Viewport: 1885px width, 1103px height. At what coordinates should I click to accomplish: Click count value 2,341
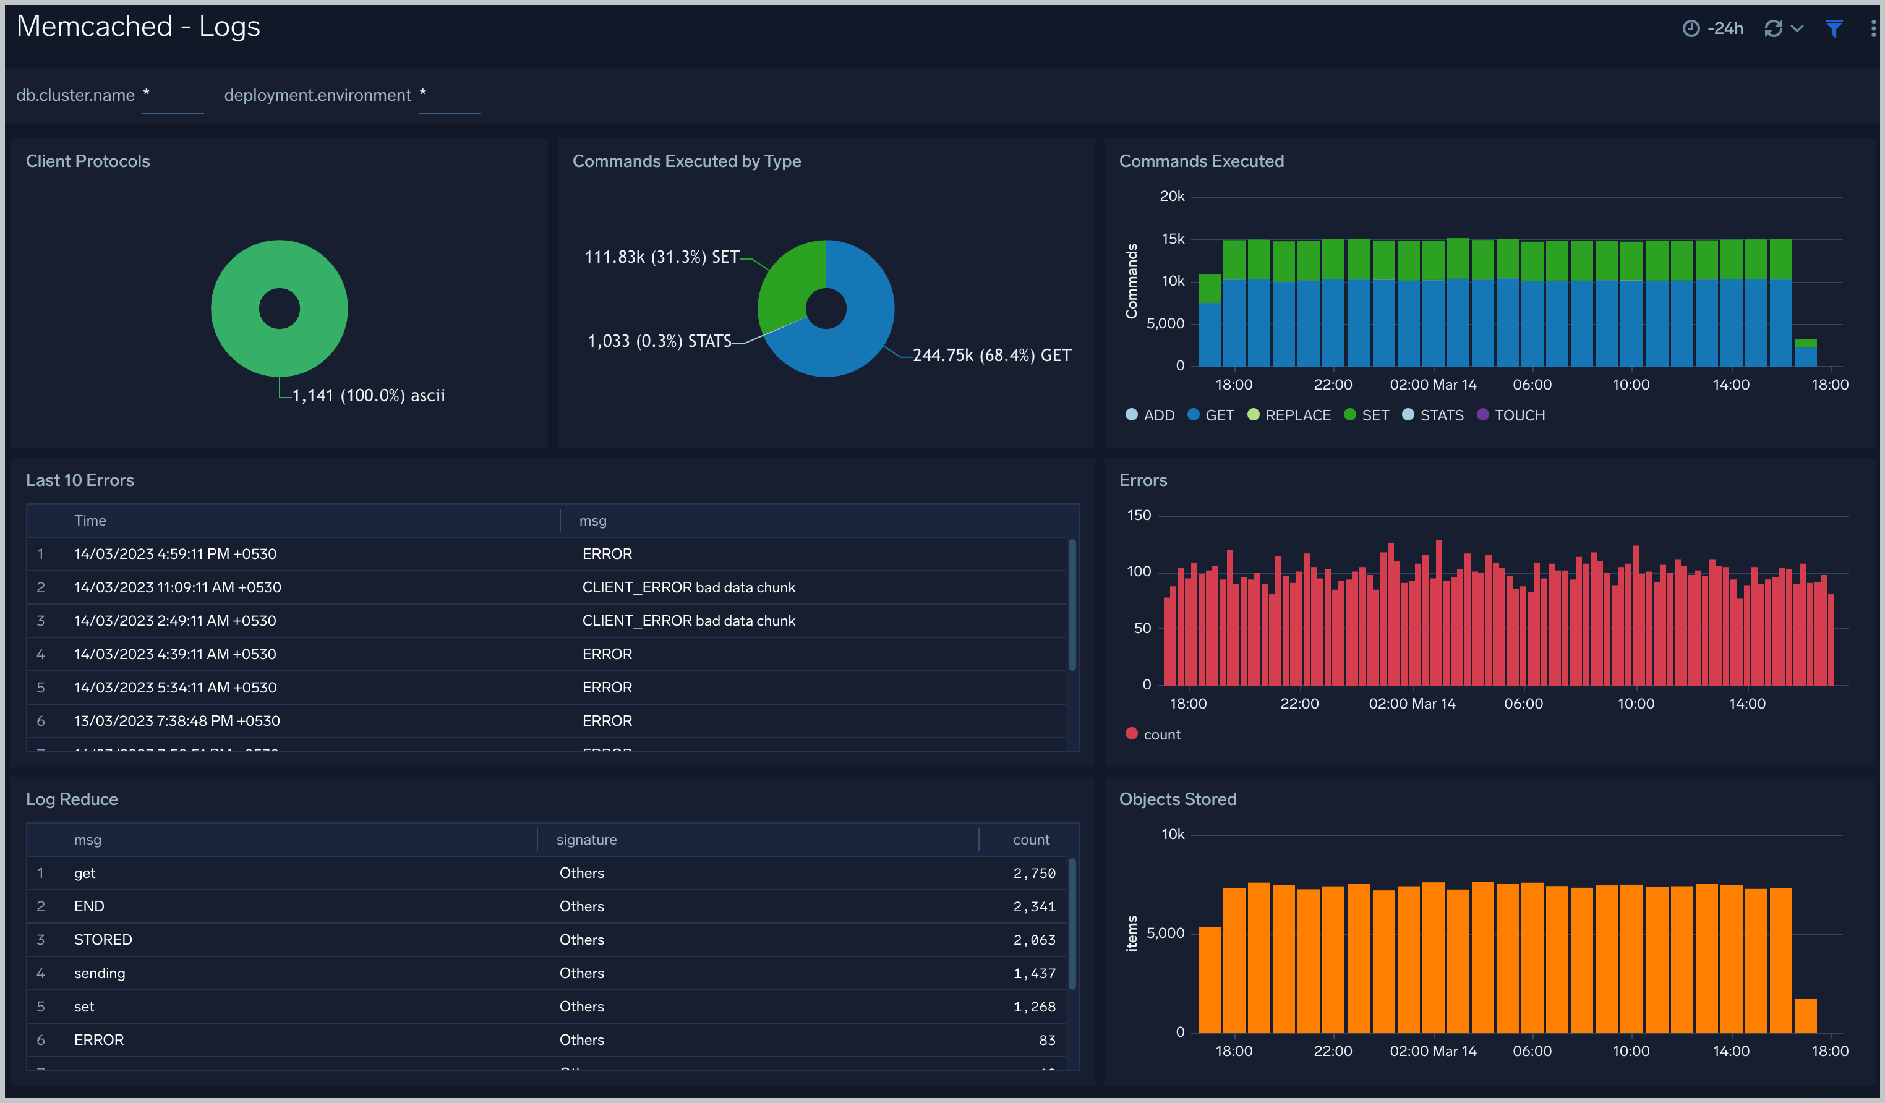click(x=1034, y=906)
